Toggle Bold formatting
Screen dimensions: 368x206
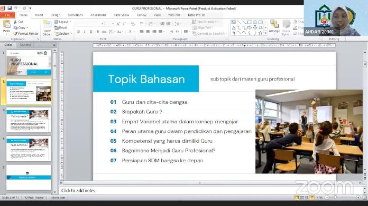coord(78,32)
